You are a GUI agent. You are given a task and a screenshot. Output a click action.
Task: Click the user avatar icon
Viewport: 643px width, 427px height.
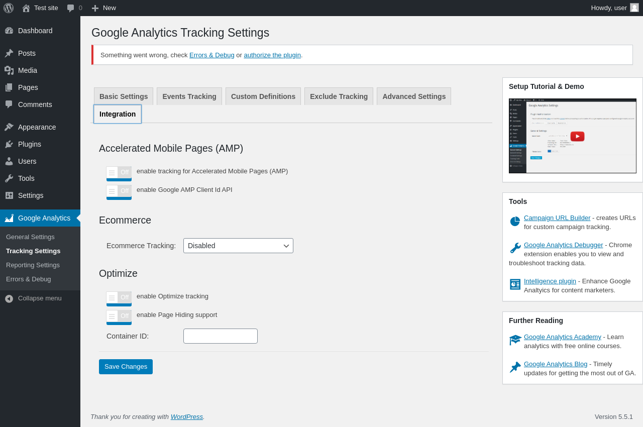[x=634, y=8]
